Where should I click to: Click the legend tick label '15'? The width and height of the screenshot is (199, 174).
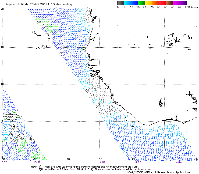(138, 7)
